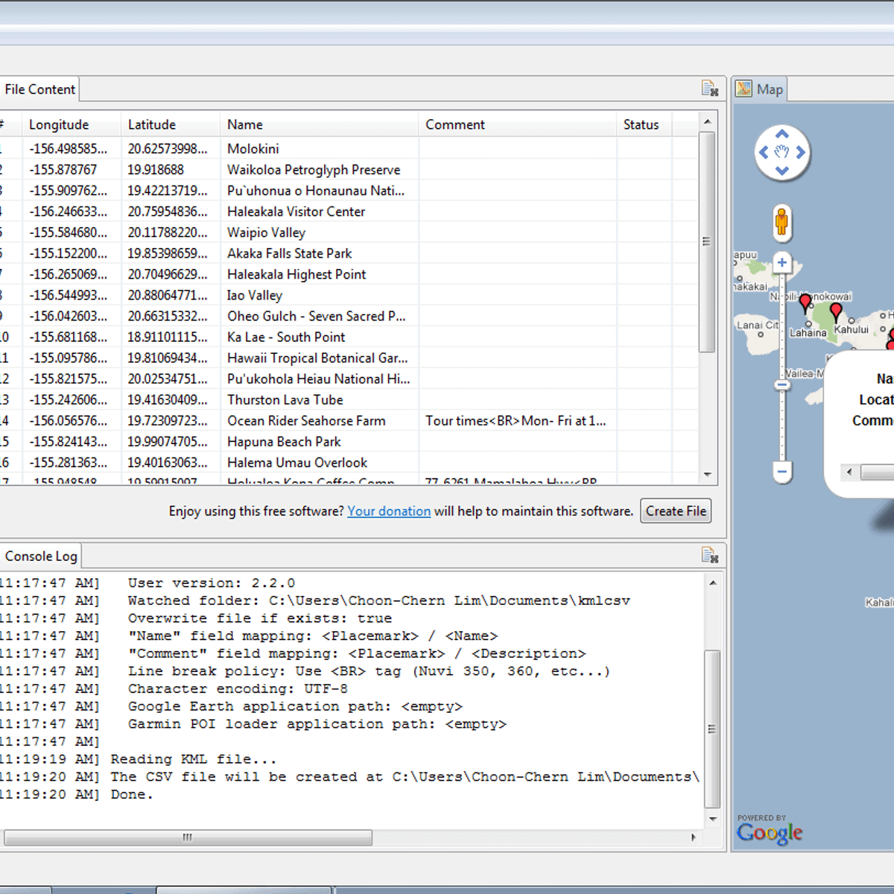Click the clear icon in the Console Log panel
This screenshot has width=894, height=894.
(709, 555)
